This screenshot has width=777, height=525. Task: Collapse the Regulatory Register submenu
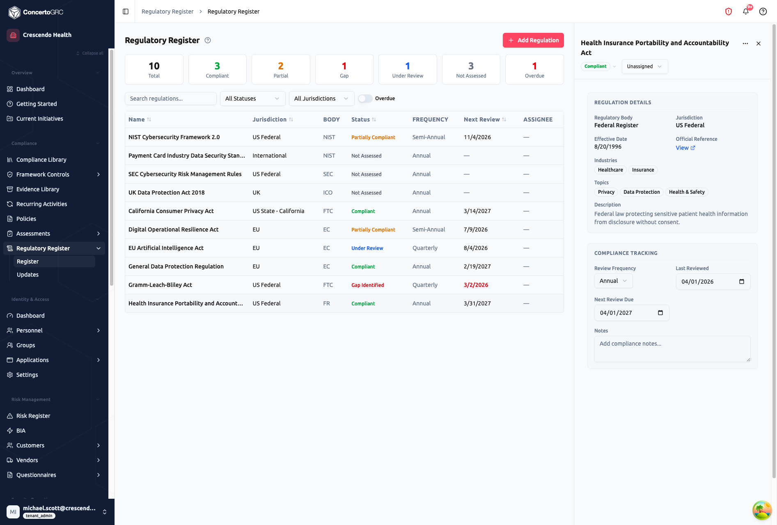99,248
